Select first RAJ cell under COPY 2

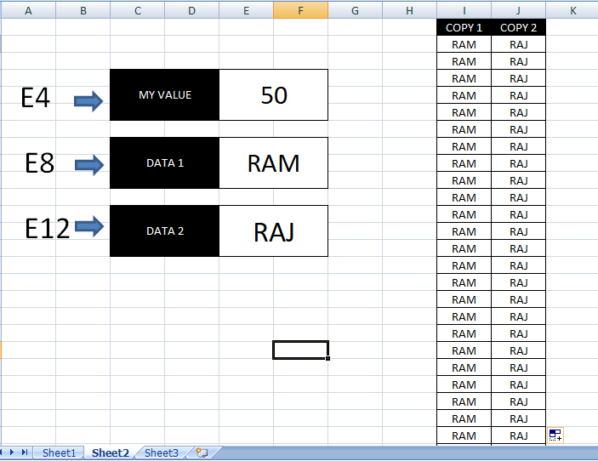point(518,44)
